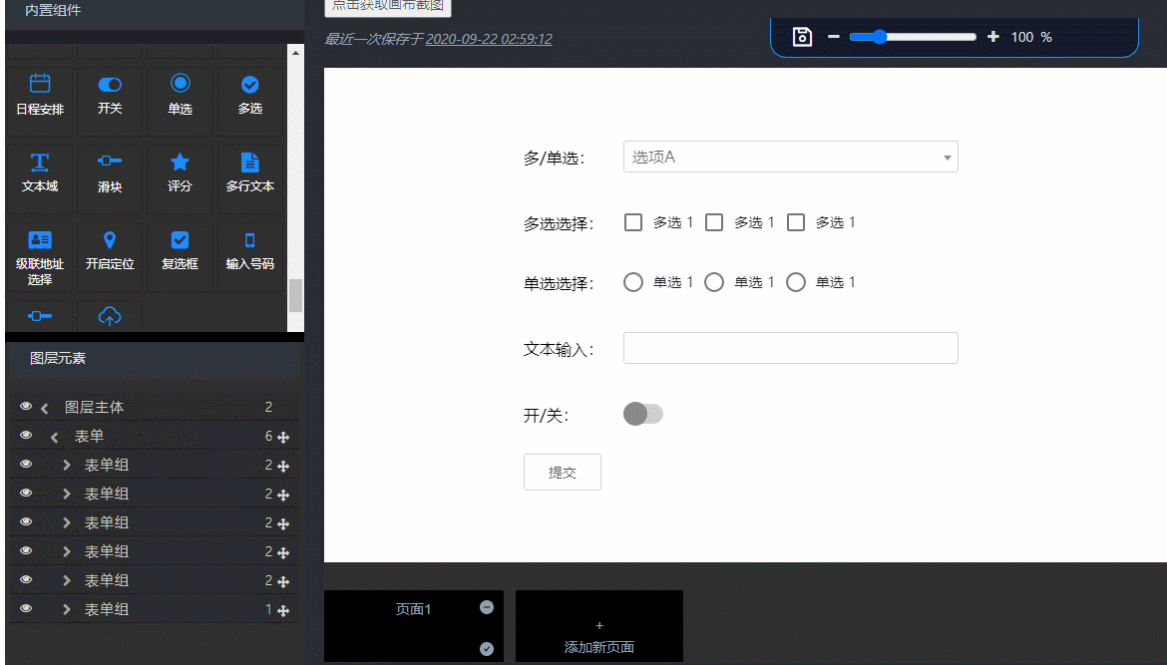Hide the 图层主体 layer via eye icon
The height and width of the screenshot is (665, 1167).
coord(26,407)
